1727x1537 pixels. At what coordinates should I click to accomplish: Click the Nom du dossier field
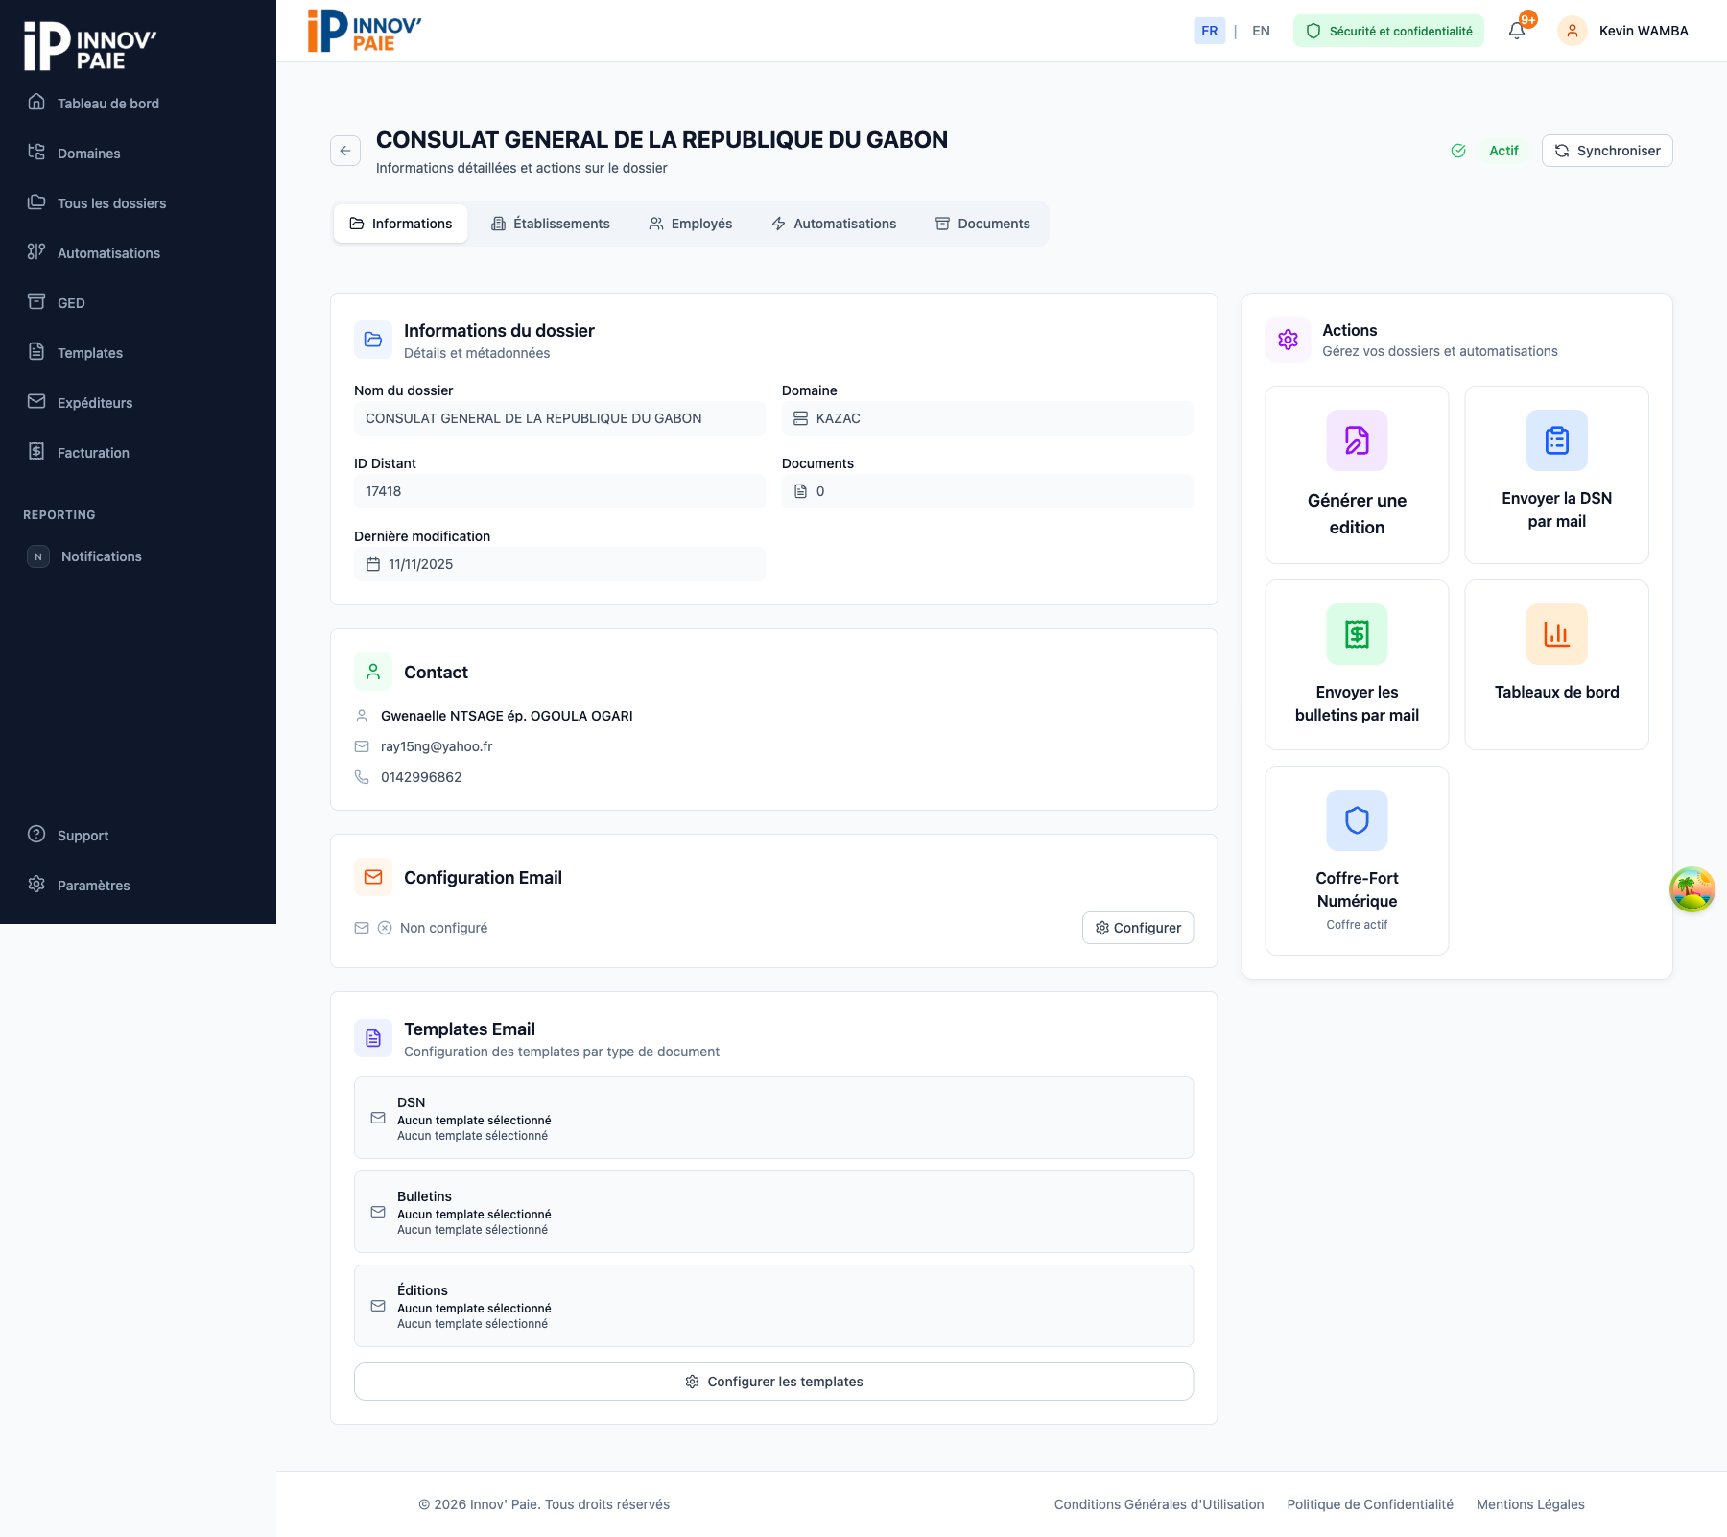click(559, 418)
